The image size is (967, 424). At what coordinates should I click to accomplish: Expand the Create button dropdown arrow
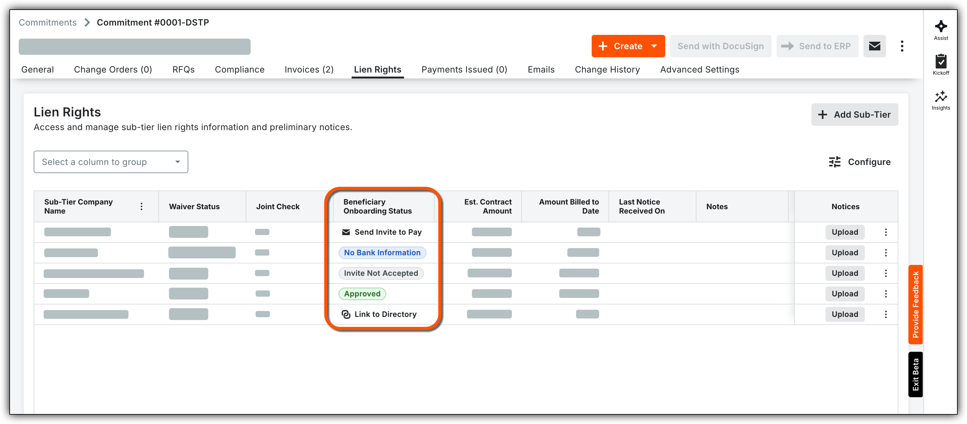[654, 46]
